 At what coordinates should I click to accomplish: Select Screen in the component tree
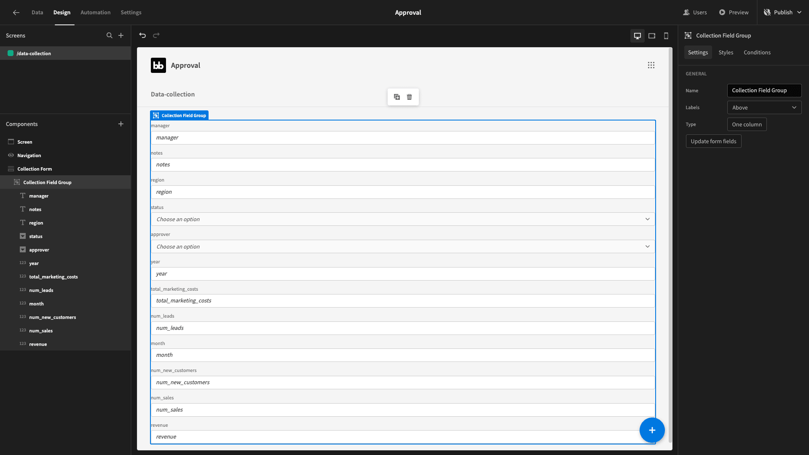click(65, 142)
